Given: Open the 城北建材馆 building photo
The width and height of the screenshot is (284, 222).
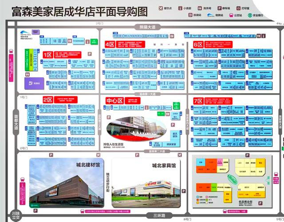Looking at the screenshot, I should pyautogui.click(x=67, y=183).
